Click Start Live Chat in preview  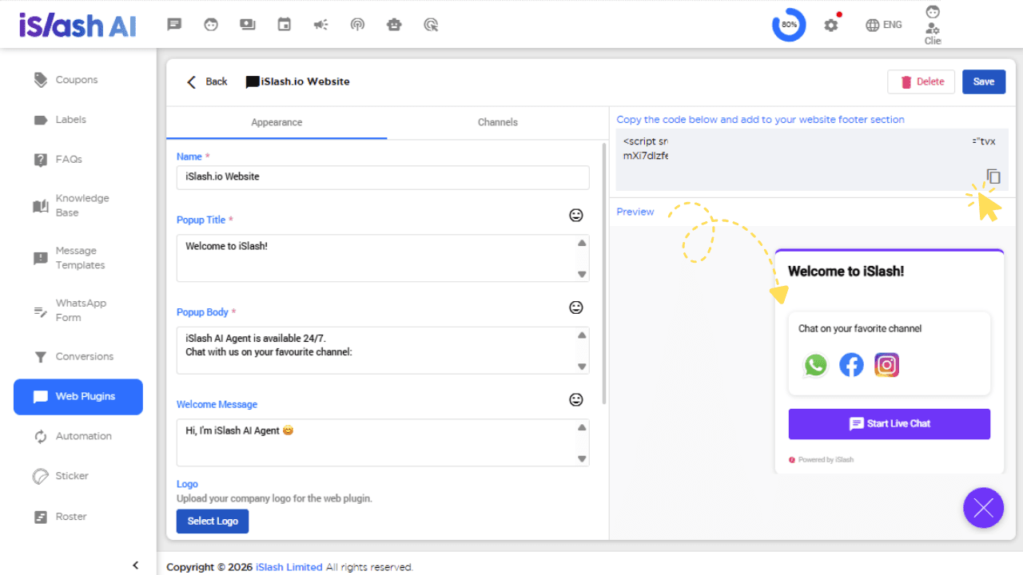(x=890, y=424)
